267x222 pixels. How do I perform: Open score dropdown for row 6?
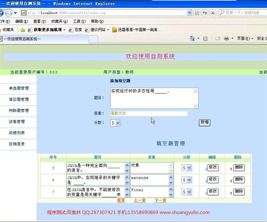point(187,180)
